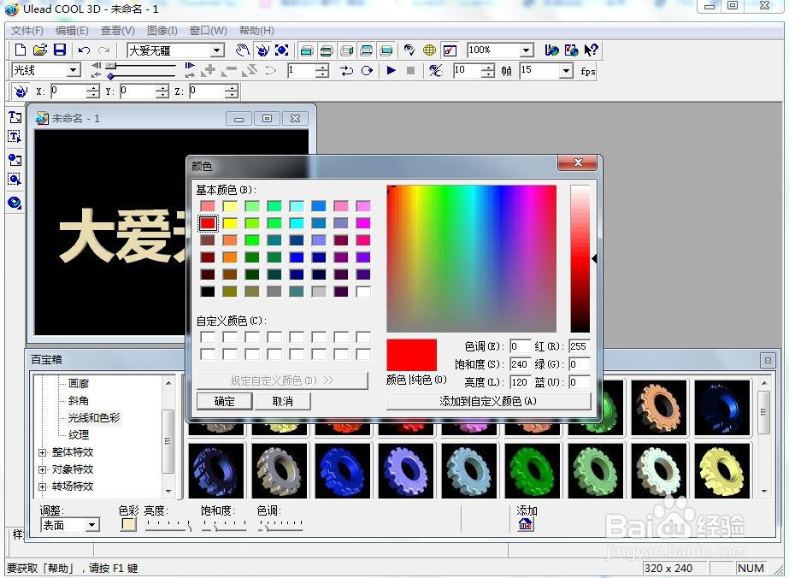Select the pale yellow gear thumbnail
Screen dimensions: 789x578
[x=722, y=471]
